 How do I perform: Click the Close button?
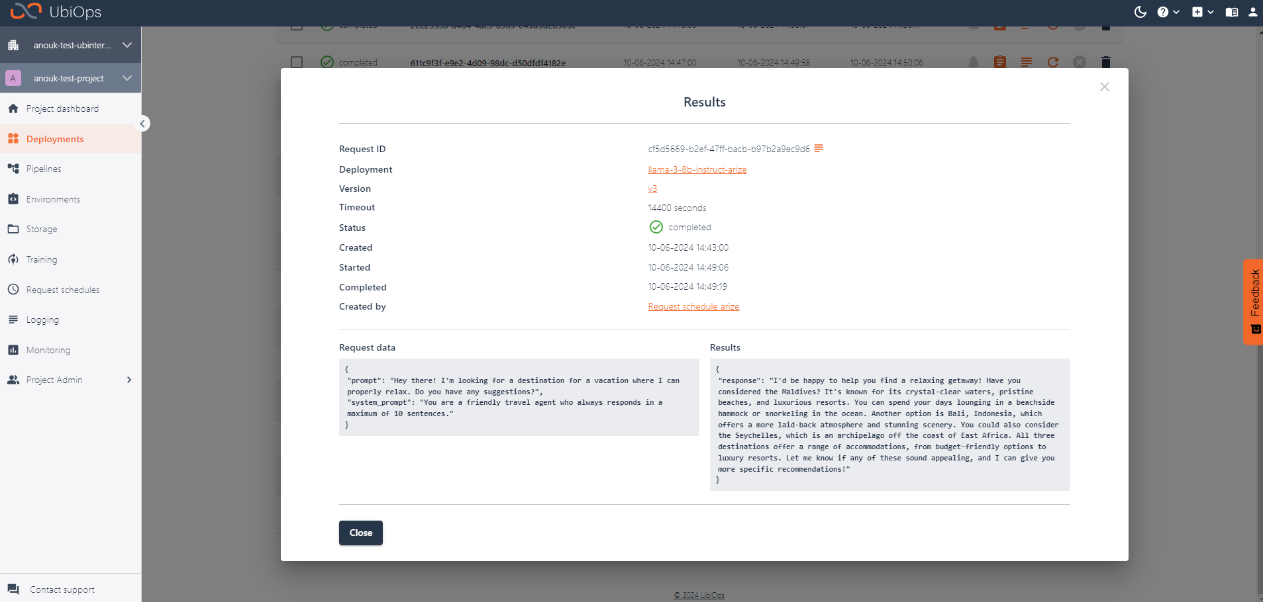click(361, 533)
